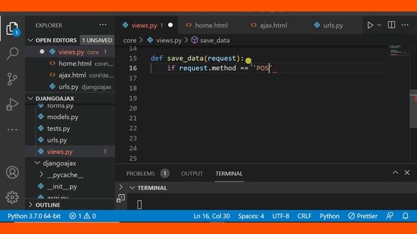This screenshot has height=234, width=417.
Task: Open the Manage gear settings
Action: [12, 198]
